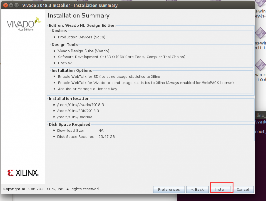Click the Disk Space Required 29.47 GB line
266x201 pixels.
pos(86,137)
